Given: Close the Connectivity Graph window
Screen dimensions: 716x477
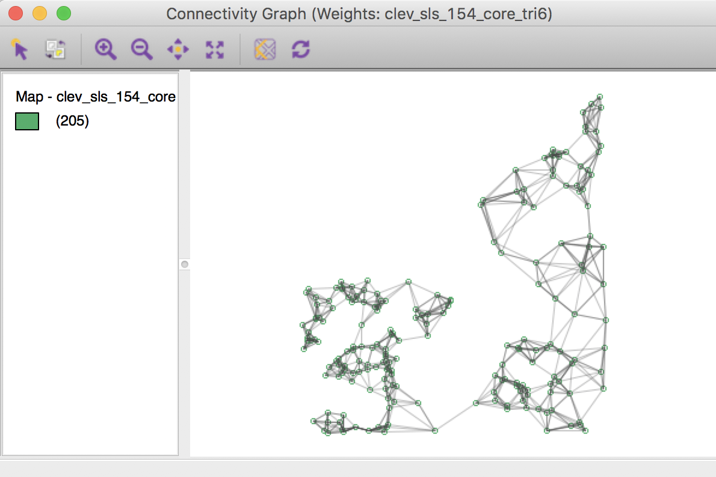Looking at the screenshot, I should (16, 13).
